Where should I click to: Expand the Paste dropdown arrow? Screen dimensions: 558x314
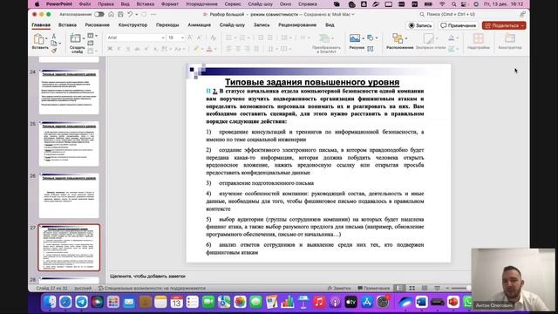click(x=46, y=38)
